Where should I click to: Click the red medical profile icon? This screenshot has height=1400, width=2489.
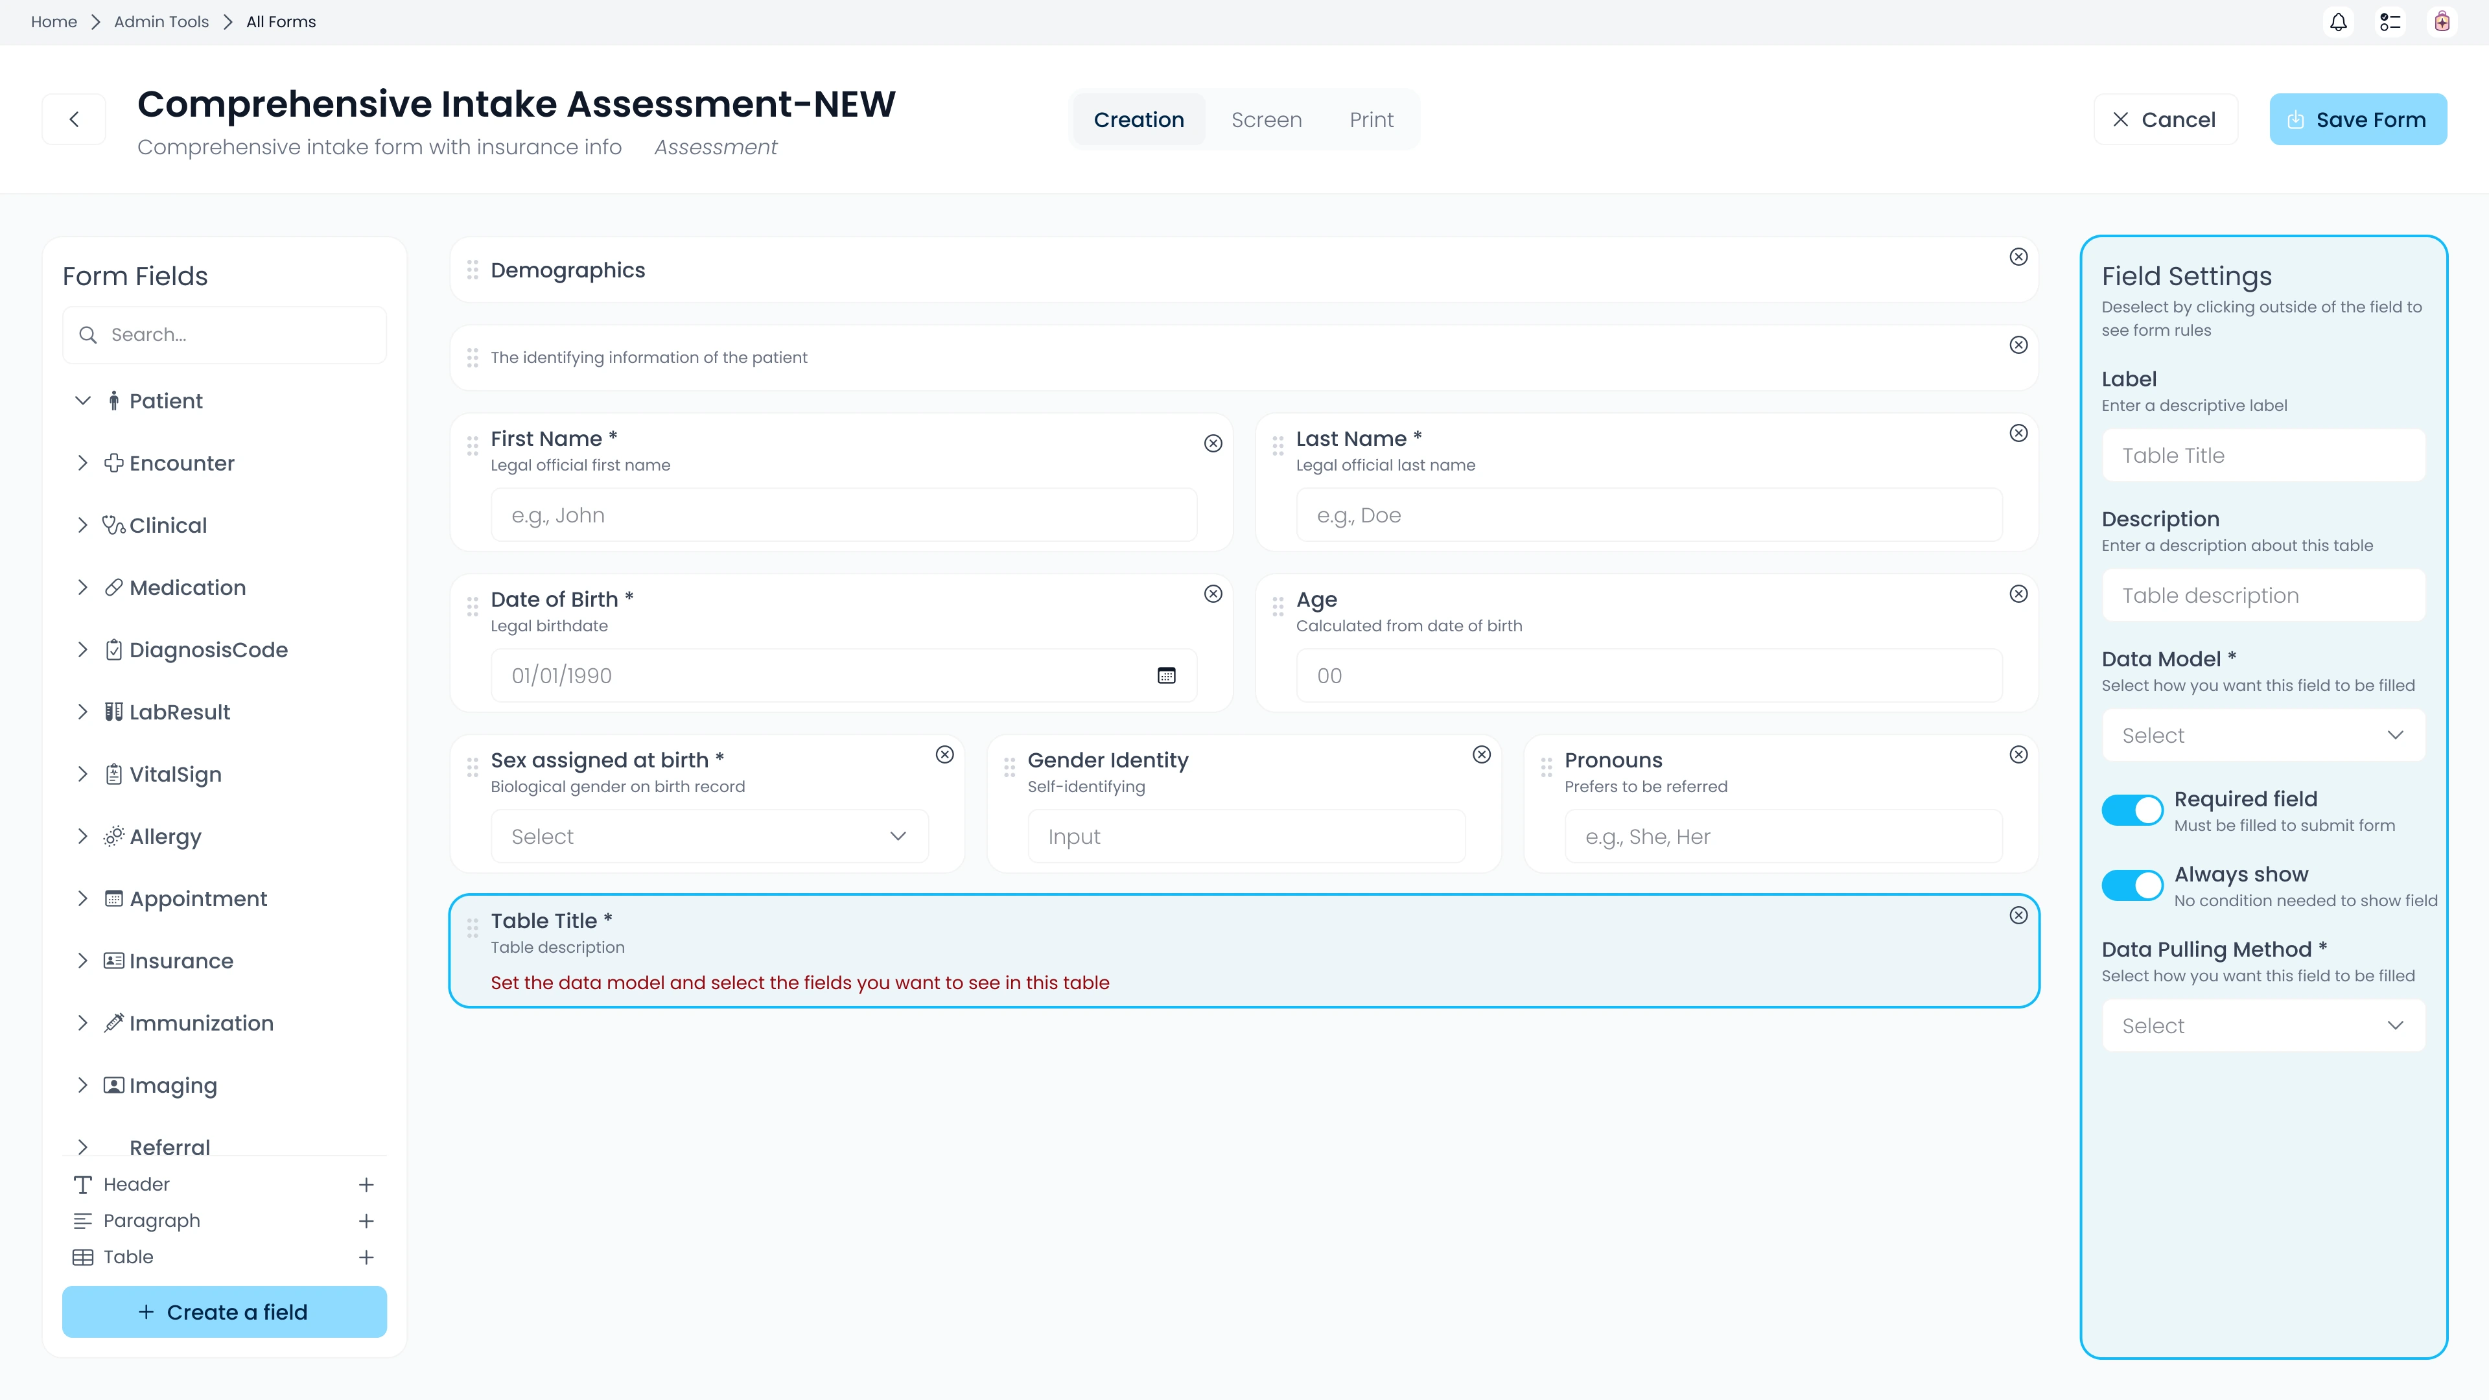(2442, 22)
